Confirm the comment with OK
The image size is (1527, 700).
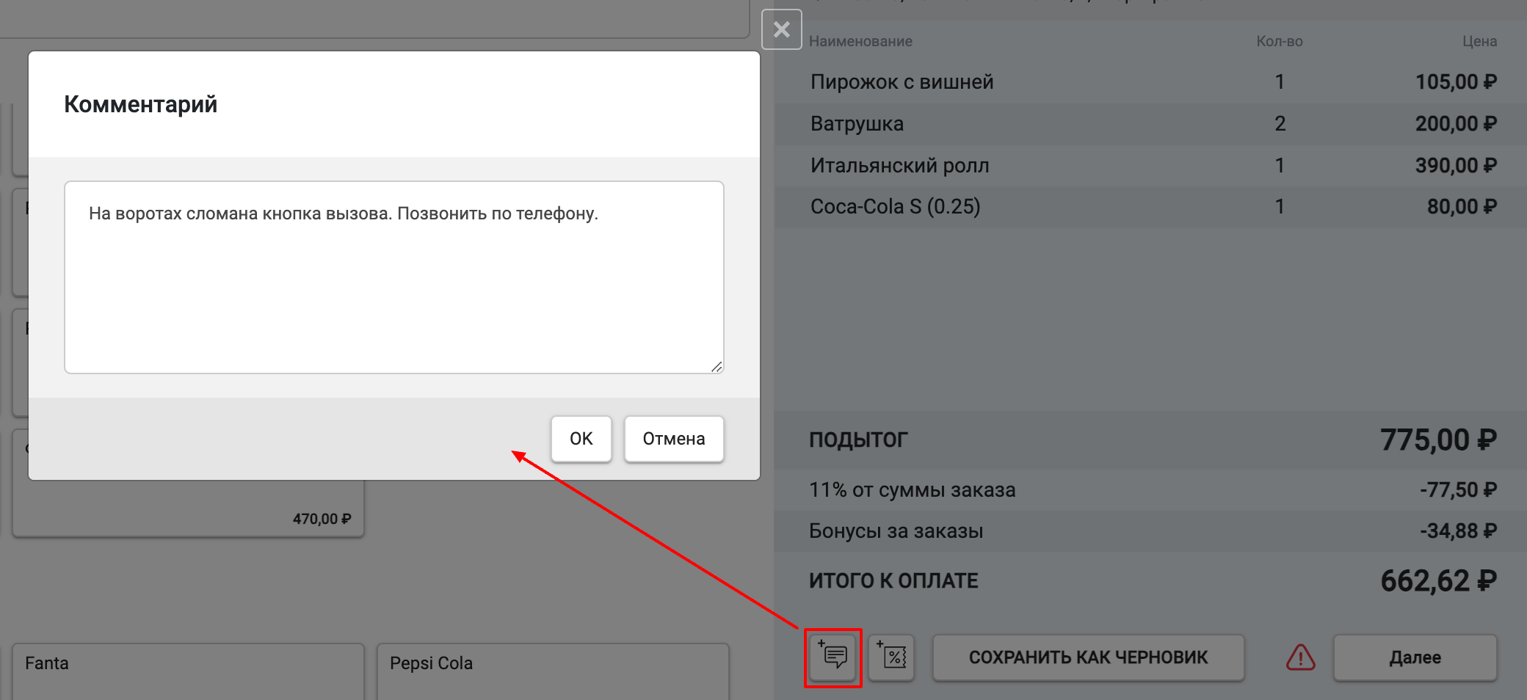pyautogui.click(x=581, y=439)
